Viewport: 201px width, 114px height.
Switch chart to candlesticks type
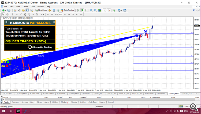pyautogui.click(x=82, y=10)
